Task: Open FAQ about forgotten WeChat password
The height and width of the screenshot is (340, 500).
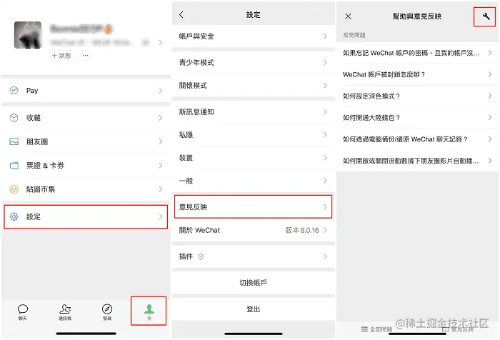Action: click(x=417, y=53)
